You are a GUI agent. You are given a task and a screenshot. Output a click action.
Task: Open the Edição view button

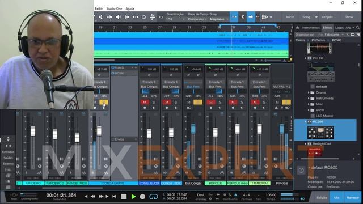click(x=322, y=198)
